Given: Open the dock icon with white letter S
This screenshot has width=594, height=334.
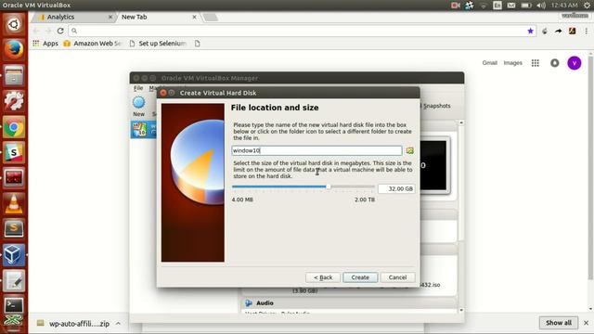Looking at the screenshot, I should [14, 152].
